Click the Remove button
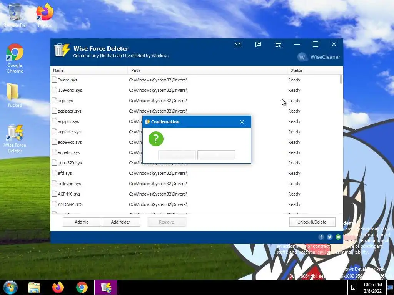 point(167,222)
